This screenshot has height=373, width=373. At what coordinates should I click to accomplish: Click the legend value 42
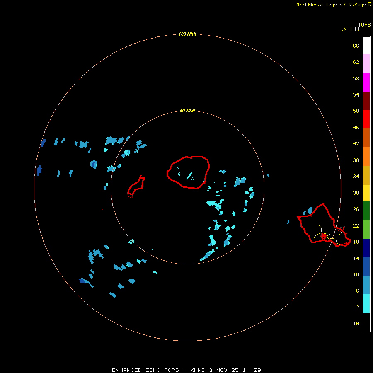356,143
